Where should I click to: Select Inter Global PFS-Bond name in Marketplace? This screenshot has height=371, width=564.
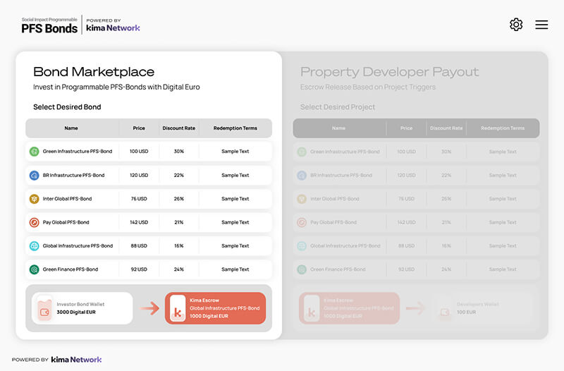pyautogui.click(x=67, y=199)
